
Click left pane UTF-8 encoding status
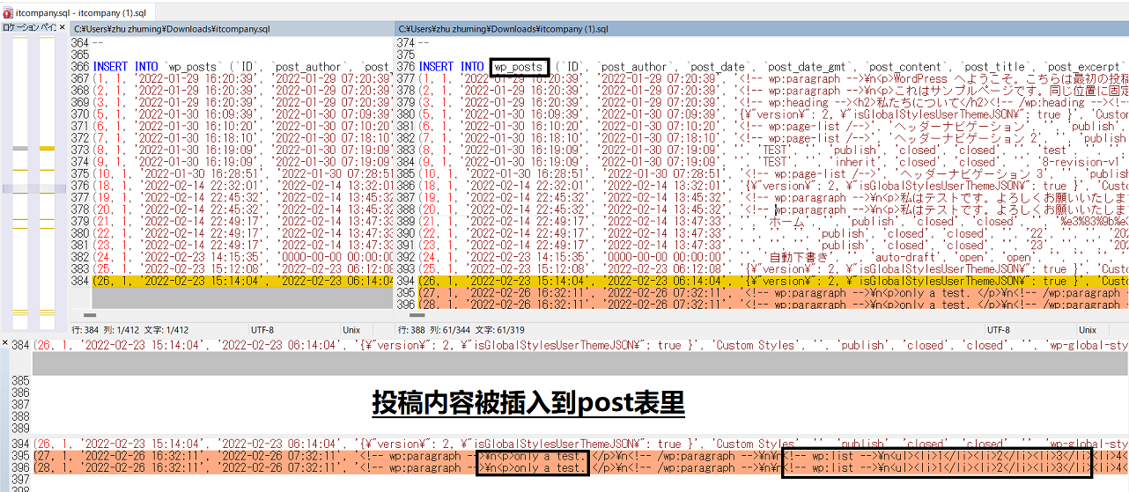(x=262, y=329)
